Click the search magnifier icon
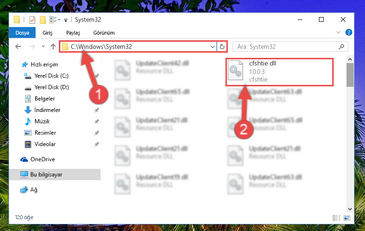This screenshot has height=231, width=365. click(341, 47)
